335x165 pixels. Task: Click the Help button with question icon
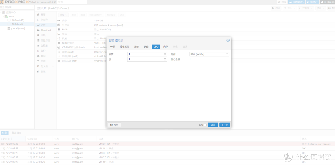point(114,125)
